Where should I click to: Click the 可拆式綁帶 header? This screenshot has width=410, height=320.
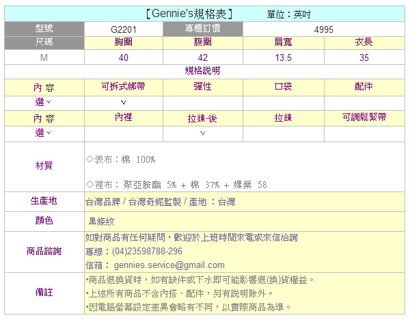(x=124, y=87)
